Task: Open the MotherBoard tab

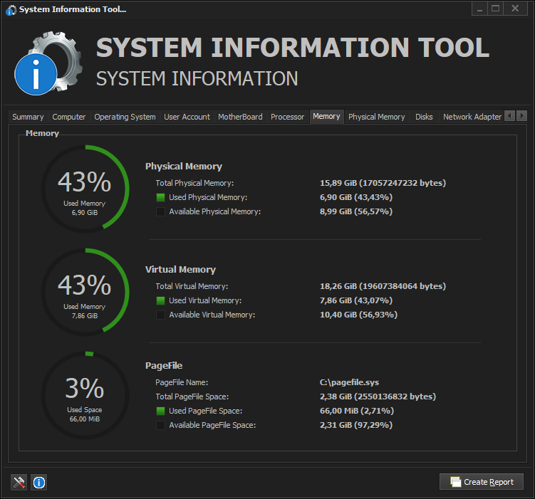Action: pyautogui.click(x=240, y=117)
